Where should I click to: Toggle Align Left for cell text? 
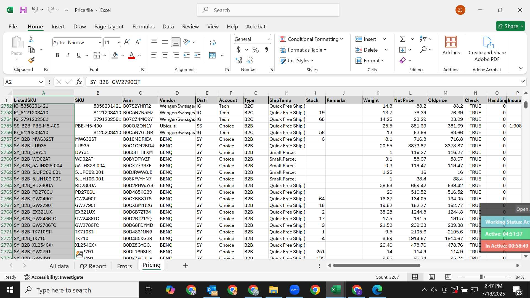(154, 55)
